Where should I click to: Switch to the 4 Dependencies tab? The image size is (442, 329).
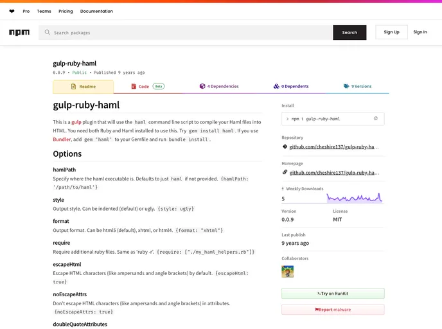[x=219, y=86]
